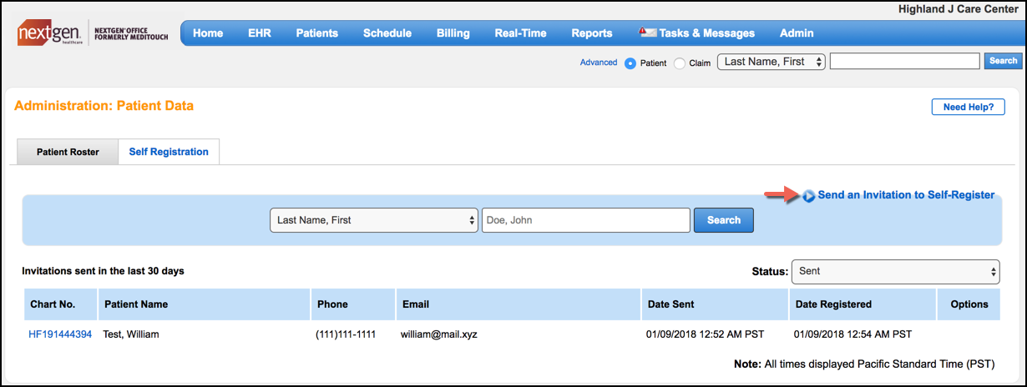Expand the Status dropdown showing Sent
The image size is (1027, 387).
tap(896, 271)
